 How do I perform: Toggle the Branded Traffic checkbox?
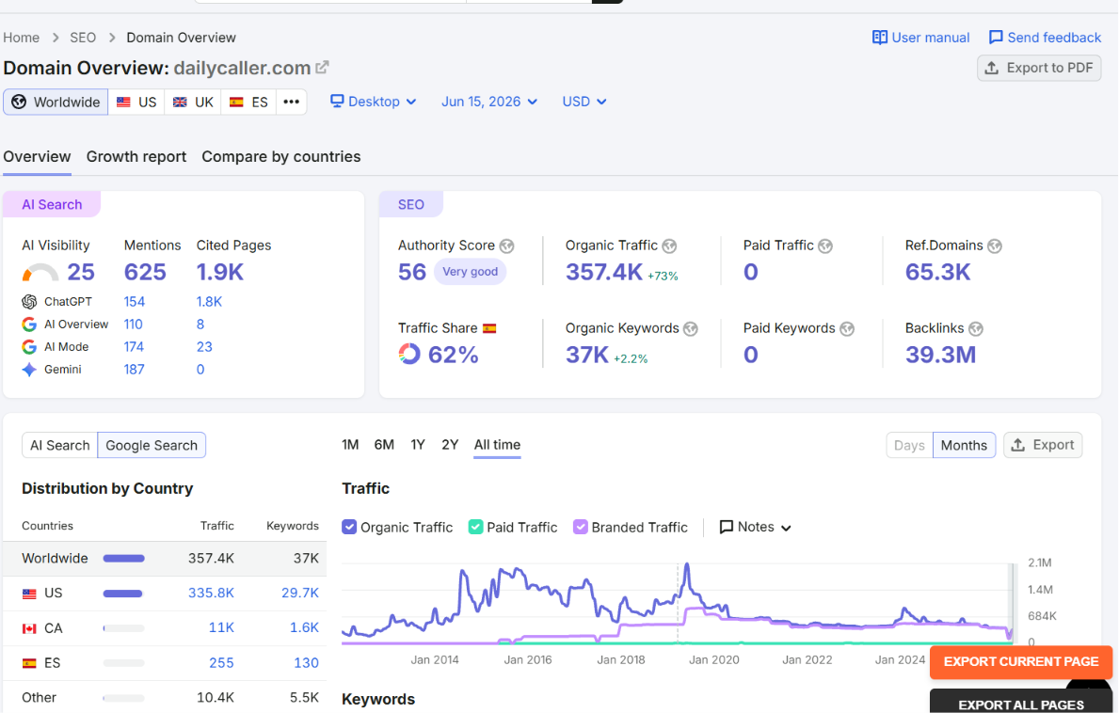580,527
